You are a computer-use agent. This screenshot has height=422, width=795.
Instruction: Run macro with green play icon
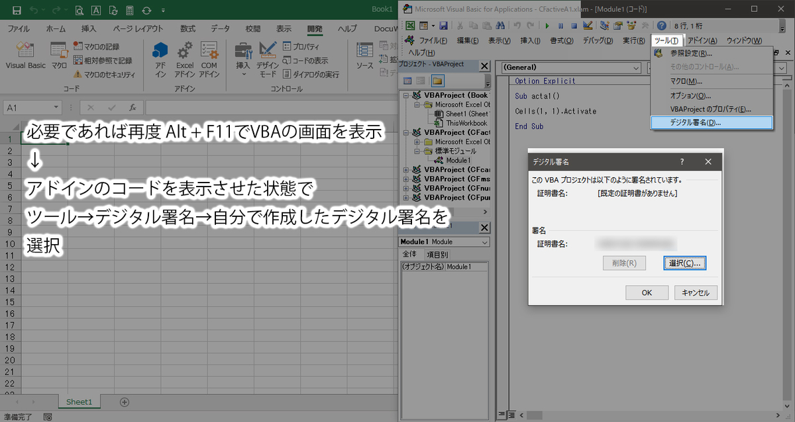tap(547, 25)
